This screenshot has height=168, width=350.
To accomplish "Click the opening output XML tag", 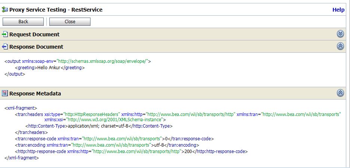I will pyautogui.click(x=13, y=61).
